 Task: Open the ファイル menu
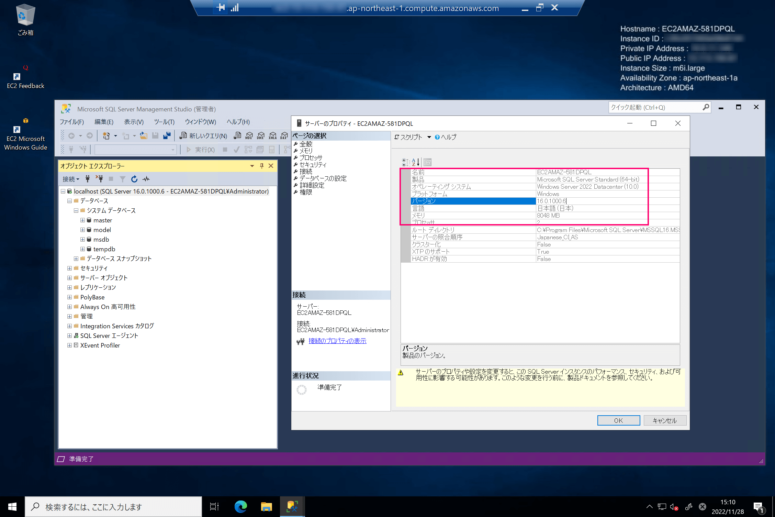click(71, 122)
